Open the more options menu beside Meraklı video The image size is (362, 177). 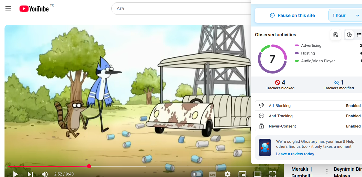pyautogui.click(x=327, y=171)
